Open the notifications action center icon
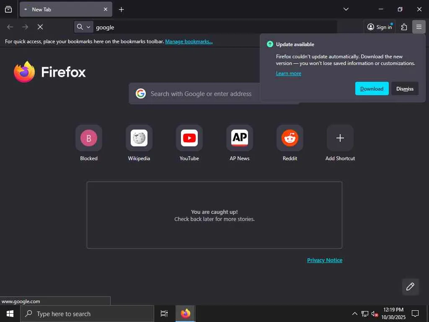This screenshot has width=429, height=322. point(415,314)
